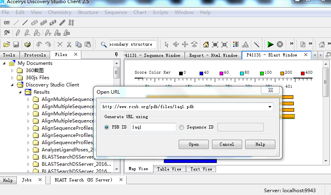Expand the 360js Files folder
331x195 pixels.
[x=12, y=78]
